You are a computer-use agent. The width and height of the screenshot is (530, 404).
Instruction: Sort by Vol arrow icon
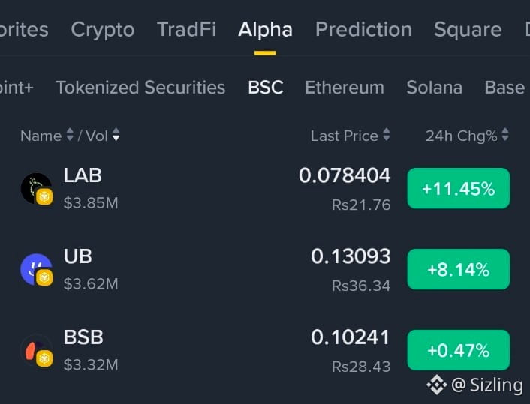[116, 135]
